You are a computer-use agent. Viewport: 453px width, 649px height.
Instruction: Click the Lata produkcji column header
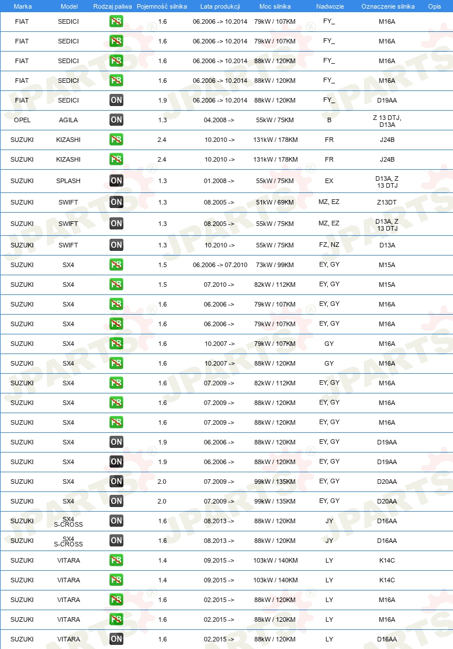click(220, 6)
